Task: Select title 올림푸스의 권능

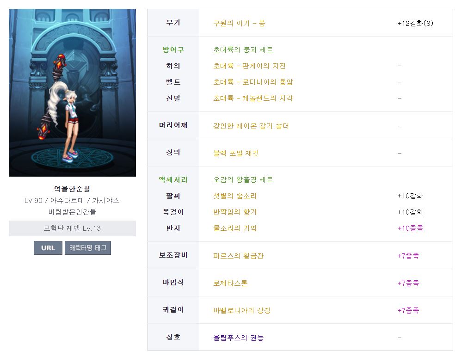Action: point(238,338)
